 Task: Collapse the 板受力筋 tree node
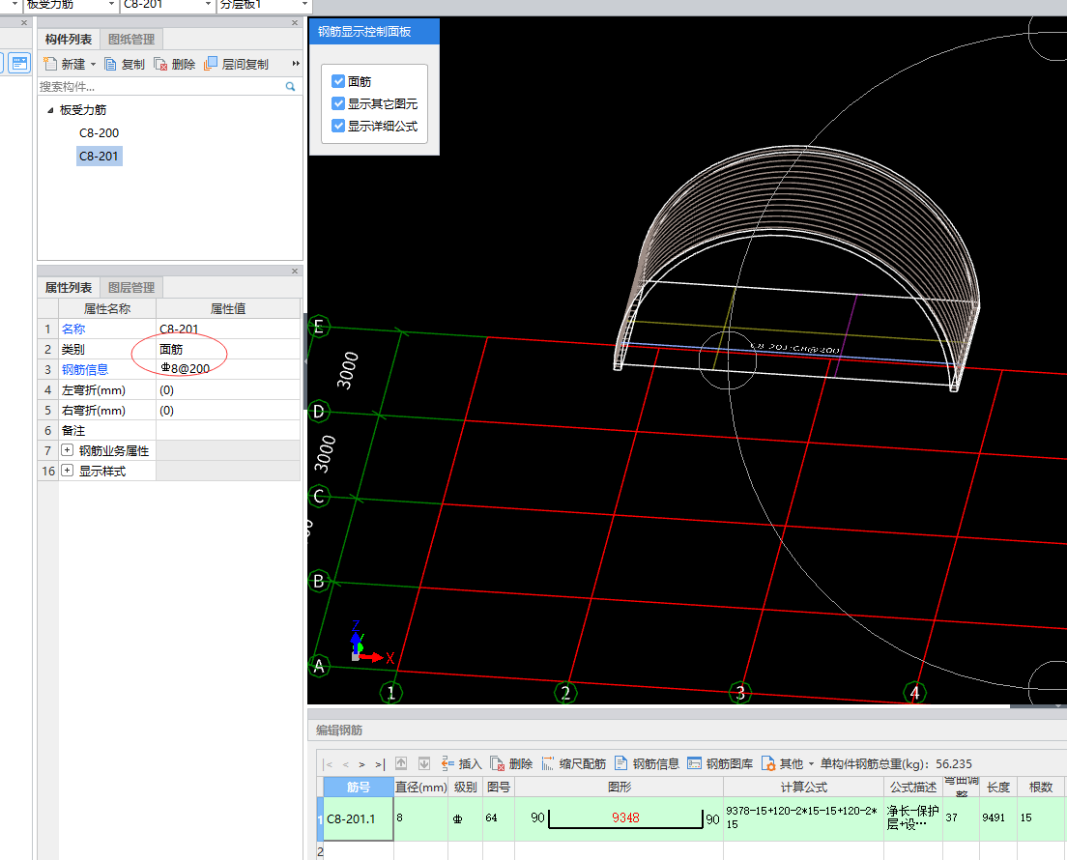point(50,110)
